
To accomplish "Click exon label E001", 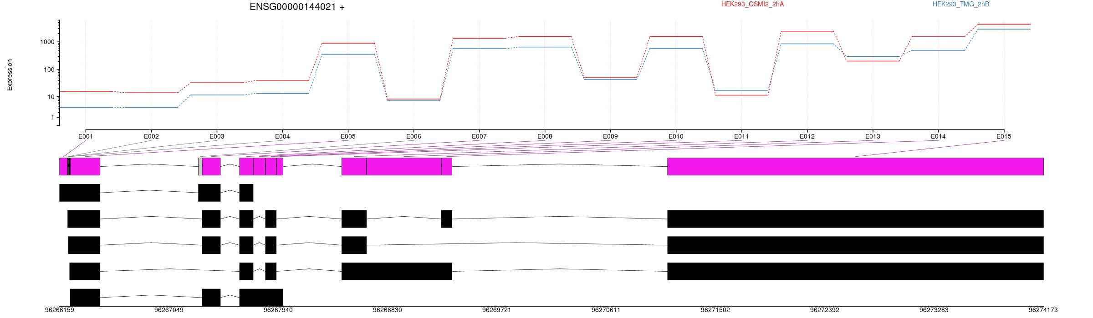I will [x=86, y=136].
